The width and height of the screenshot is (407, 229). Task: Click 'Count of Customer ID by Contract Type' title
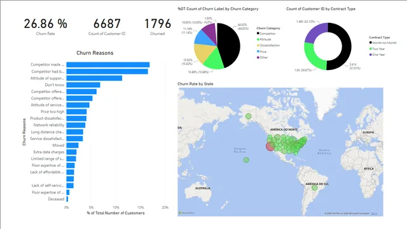point(321,9)
